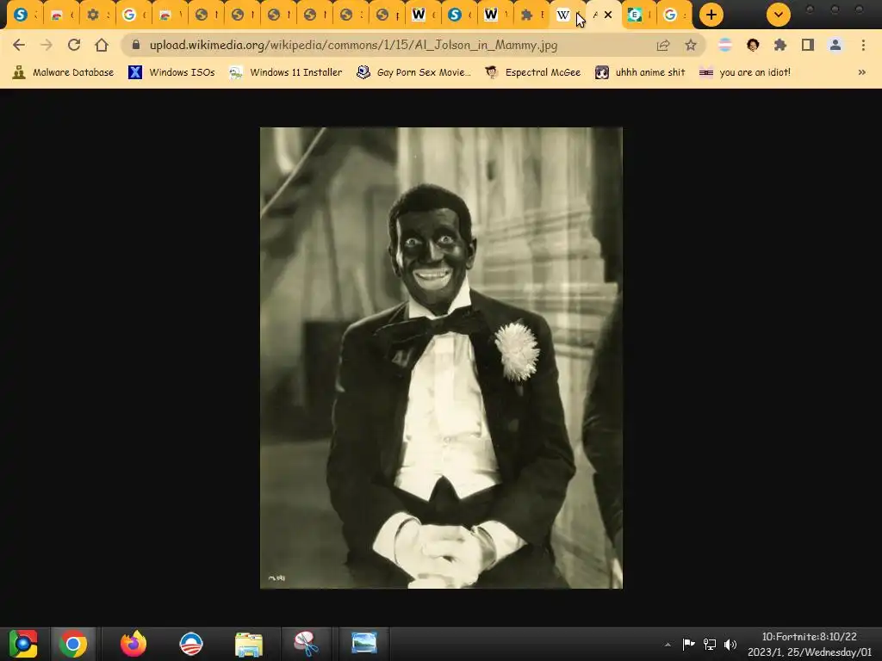Open the volume speaker tray icon
The image size is (882, 661).
pyautogui.click(x=730, y=644)
